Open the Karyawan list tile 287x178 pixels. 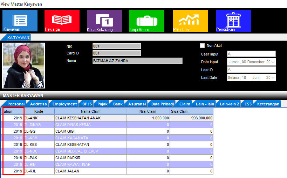[20, 21]
